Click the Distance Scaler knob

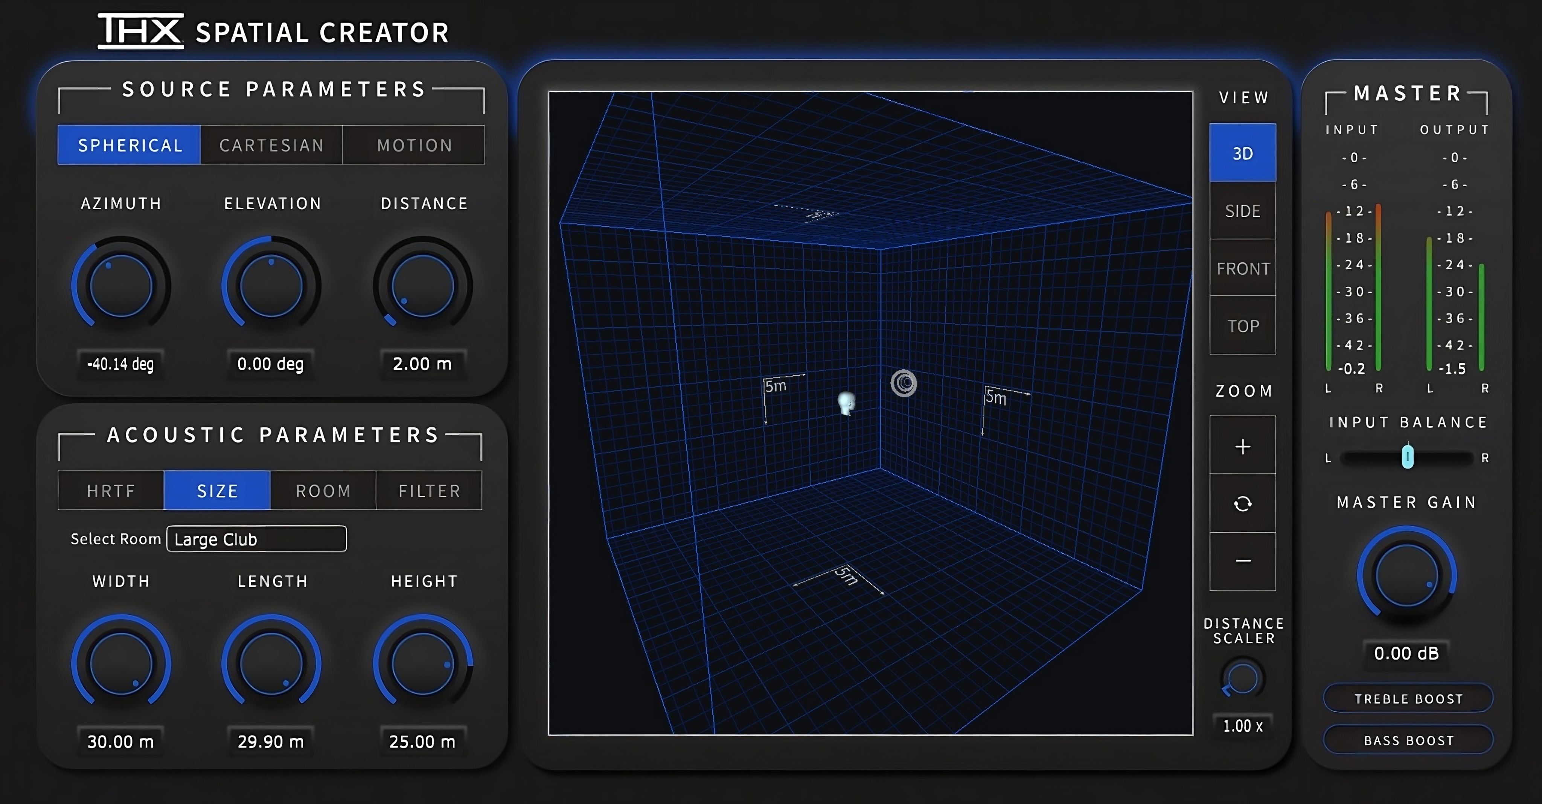pos(1243,678)
